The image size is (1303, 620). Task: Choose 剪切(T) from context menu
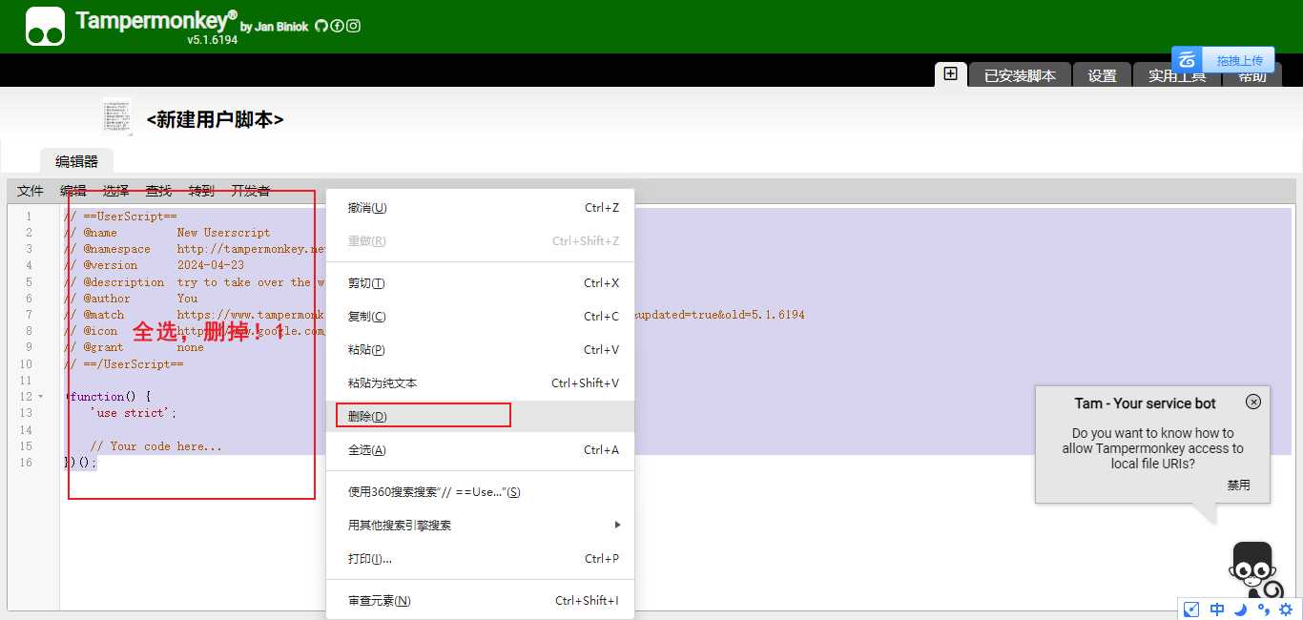(480, 283)
